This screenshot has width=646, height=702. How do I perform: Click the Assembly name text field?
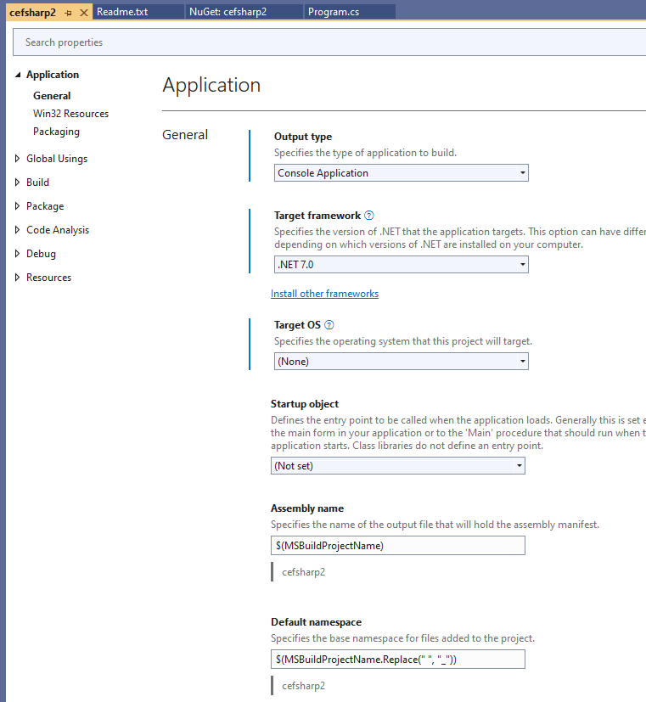[397, 546]
